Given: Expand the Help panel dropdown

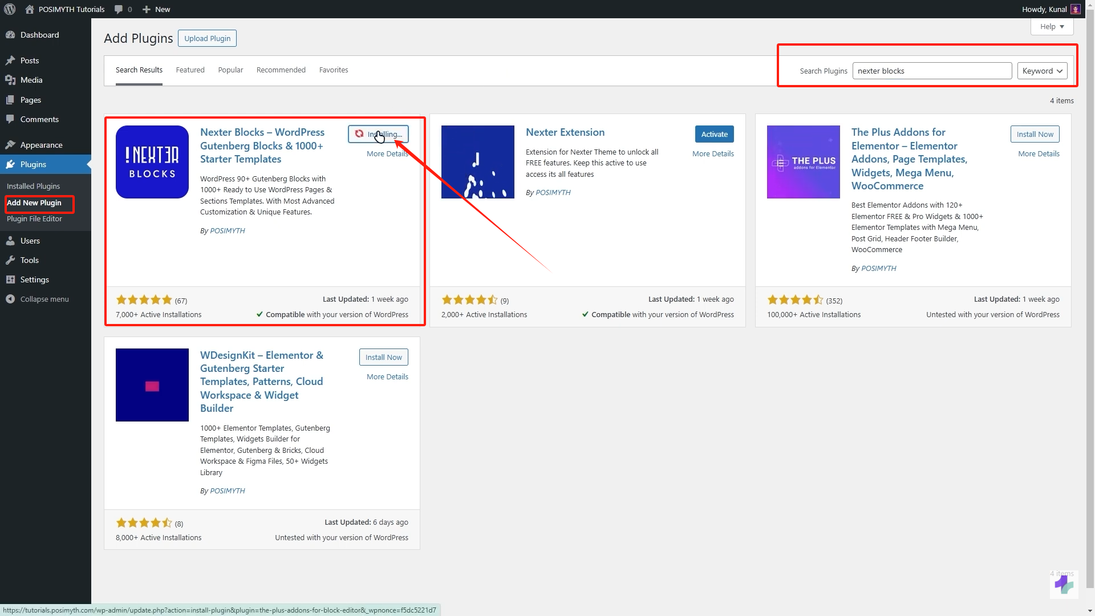Looking at the screenshot, I should (x=1052, y=26).
